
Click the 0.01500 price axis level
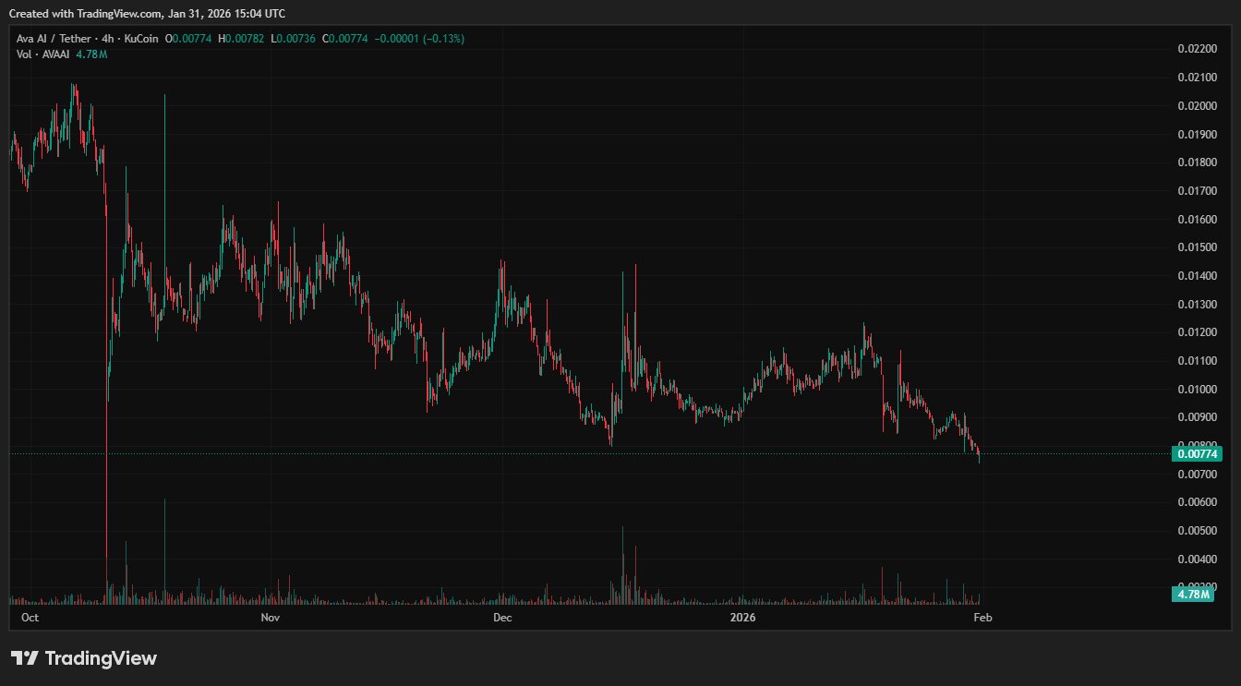coord(1196,247)
